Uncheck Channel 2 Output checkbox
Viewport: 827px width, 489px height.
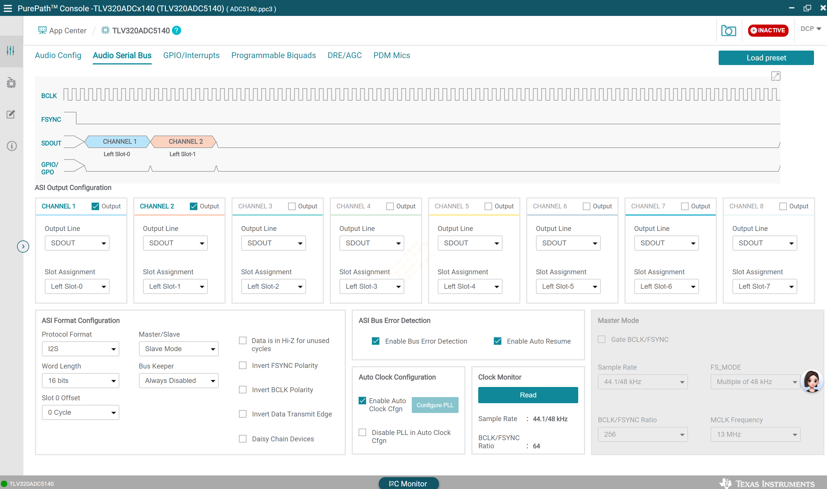click(194, 206)
